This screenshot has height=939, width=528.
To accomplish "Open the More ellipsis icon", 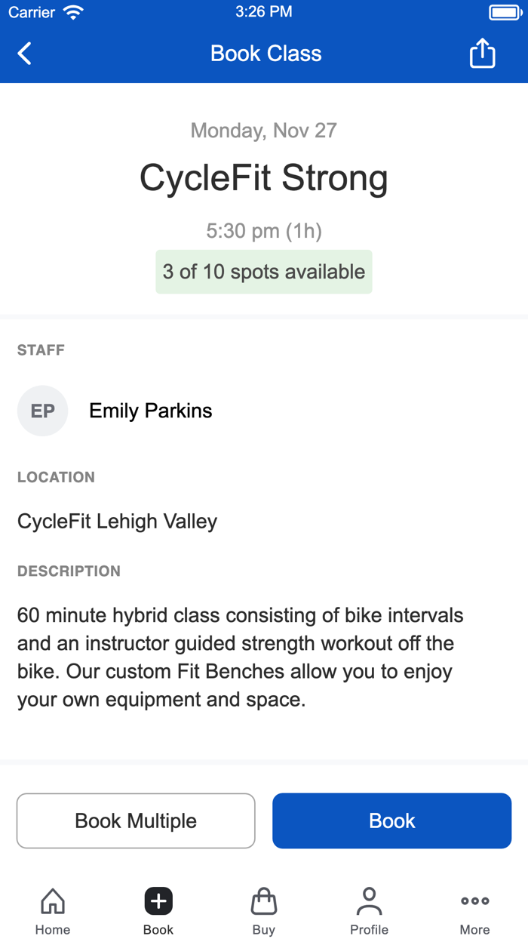I will [x=474, y=900].
